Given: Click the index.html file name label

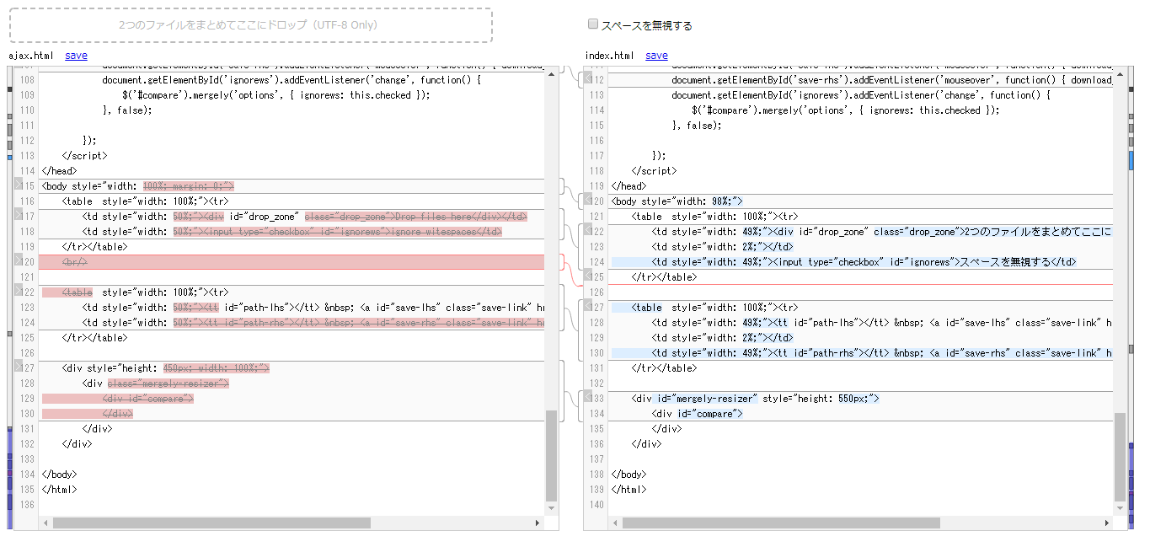Looking at the screenshot, I should pyautogui.click(x=610, y=56).
